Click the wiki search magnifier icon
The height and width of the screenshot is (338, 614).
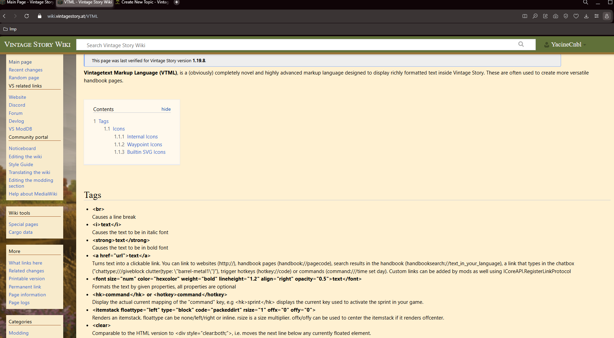click(x=521, y=44)
